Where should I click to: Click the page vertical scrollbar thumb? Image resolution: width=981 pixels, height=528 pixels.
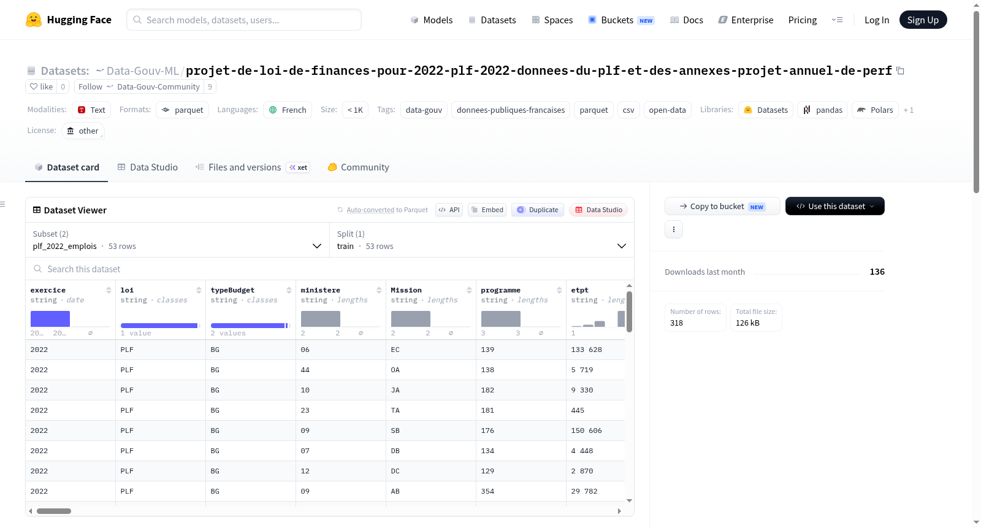976,101
